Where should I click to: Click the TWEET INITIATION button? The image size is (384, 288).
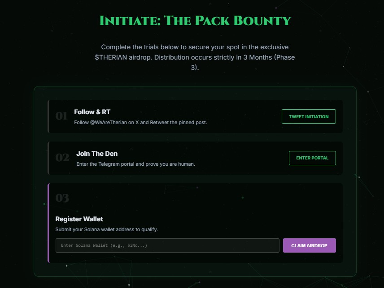(x=309, y=116)
